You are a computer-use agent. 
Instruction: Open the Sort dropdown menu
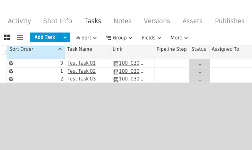point(86,38)
